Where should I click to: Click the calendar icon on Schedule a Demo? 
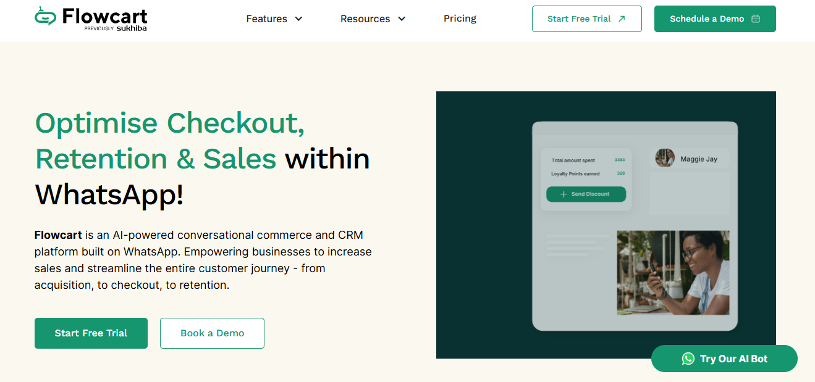[755, 19]
